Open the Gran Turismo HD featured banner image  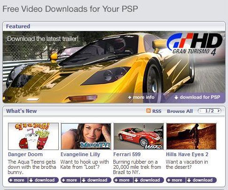114,67
